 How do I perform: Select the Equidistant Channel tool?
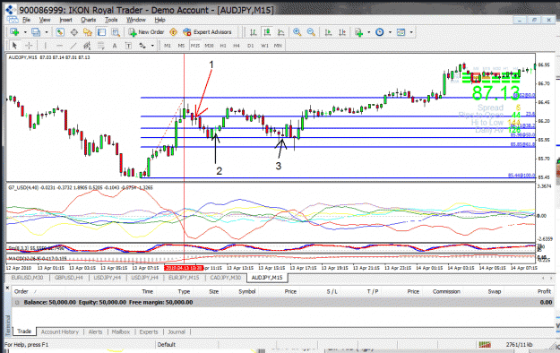(x=87, y=46)
